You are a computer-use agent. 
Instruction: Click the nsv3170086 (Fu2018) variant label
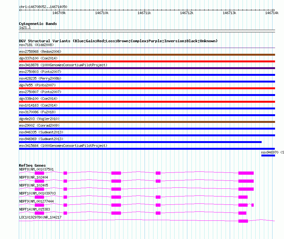tap(37, 112)
